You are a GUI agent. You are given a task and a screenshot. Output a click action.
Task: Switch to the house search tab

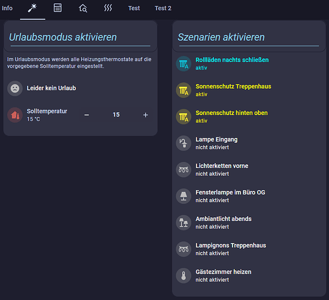coord(83,8)
